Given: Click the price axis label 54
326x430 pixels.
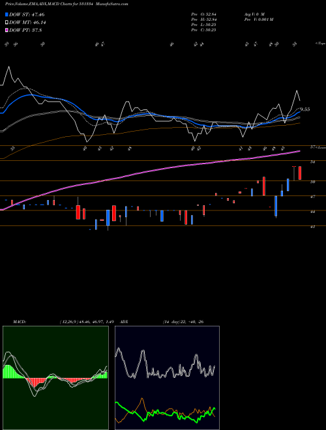Looking at the screenshot, I should [312, 162].
